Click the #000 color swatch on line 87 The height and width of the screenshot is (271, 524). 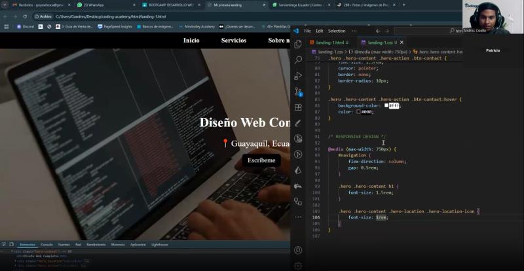358,112
